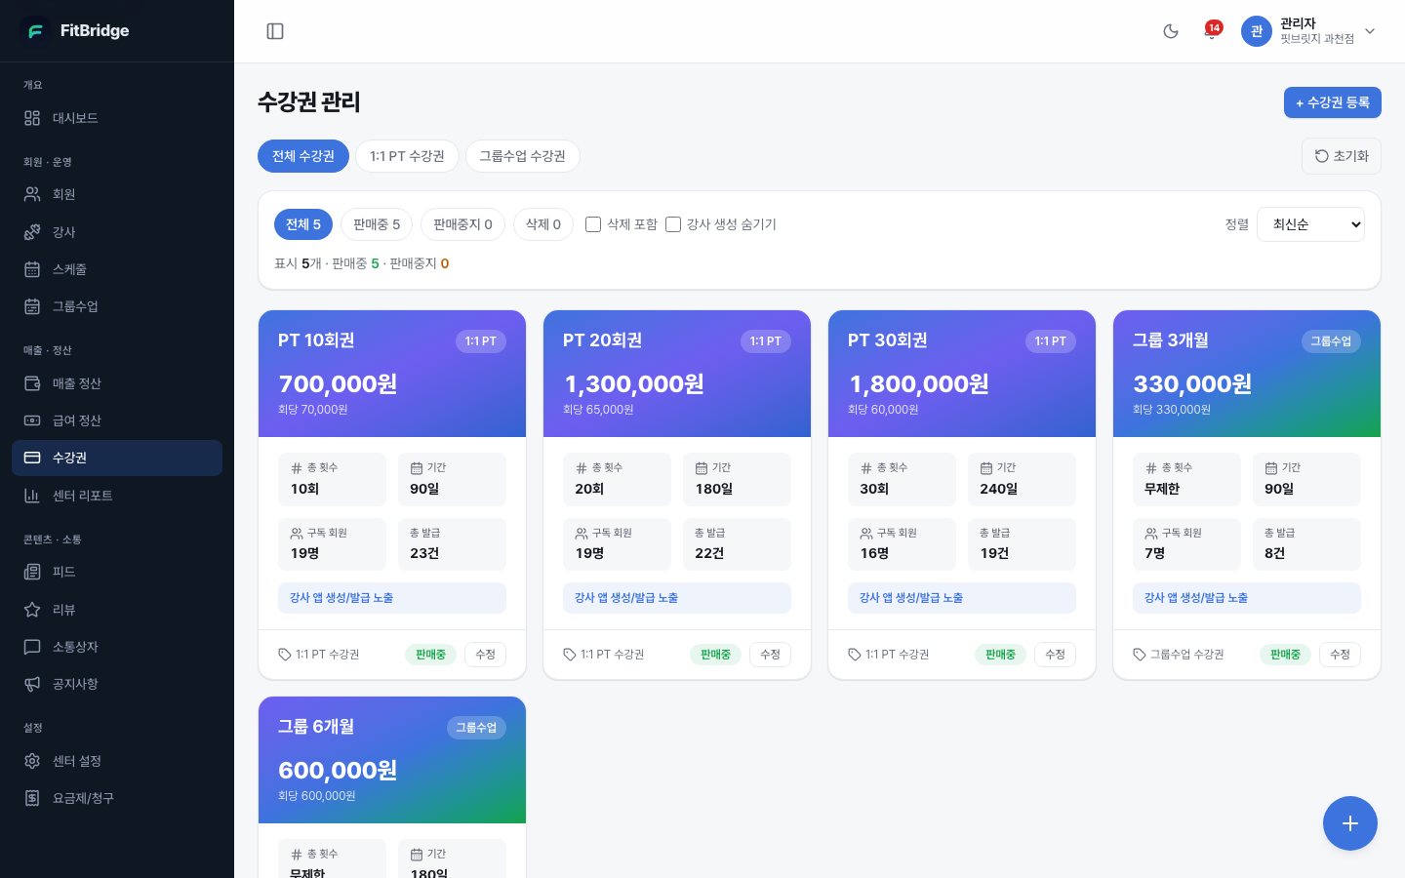Open 공지사항 announcements page

click(x=117, y=684)
